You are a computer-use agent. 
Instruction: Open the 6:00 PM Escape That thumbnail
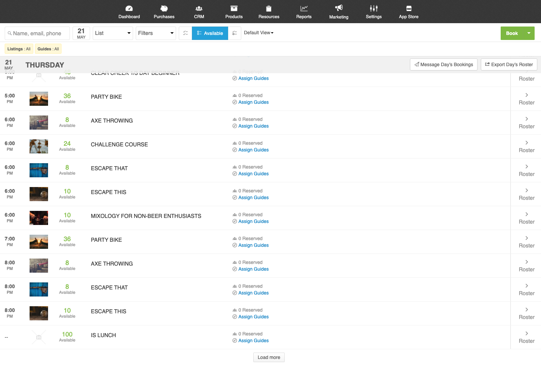39,170
